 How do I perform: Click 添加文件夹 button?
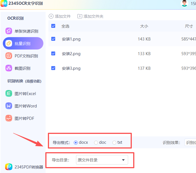click(90, 16)
